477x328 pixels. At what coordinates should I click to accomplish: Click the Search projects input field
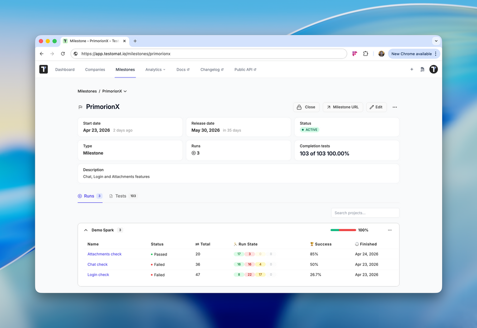pyautogui.click(x=365, y=212)
